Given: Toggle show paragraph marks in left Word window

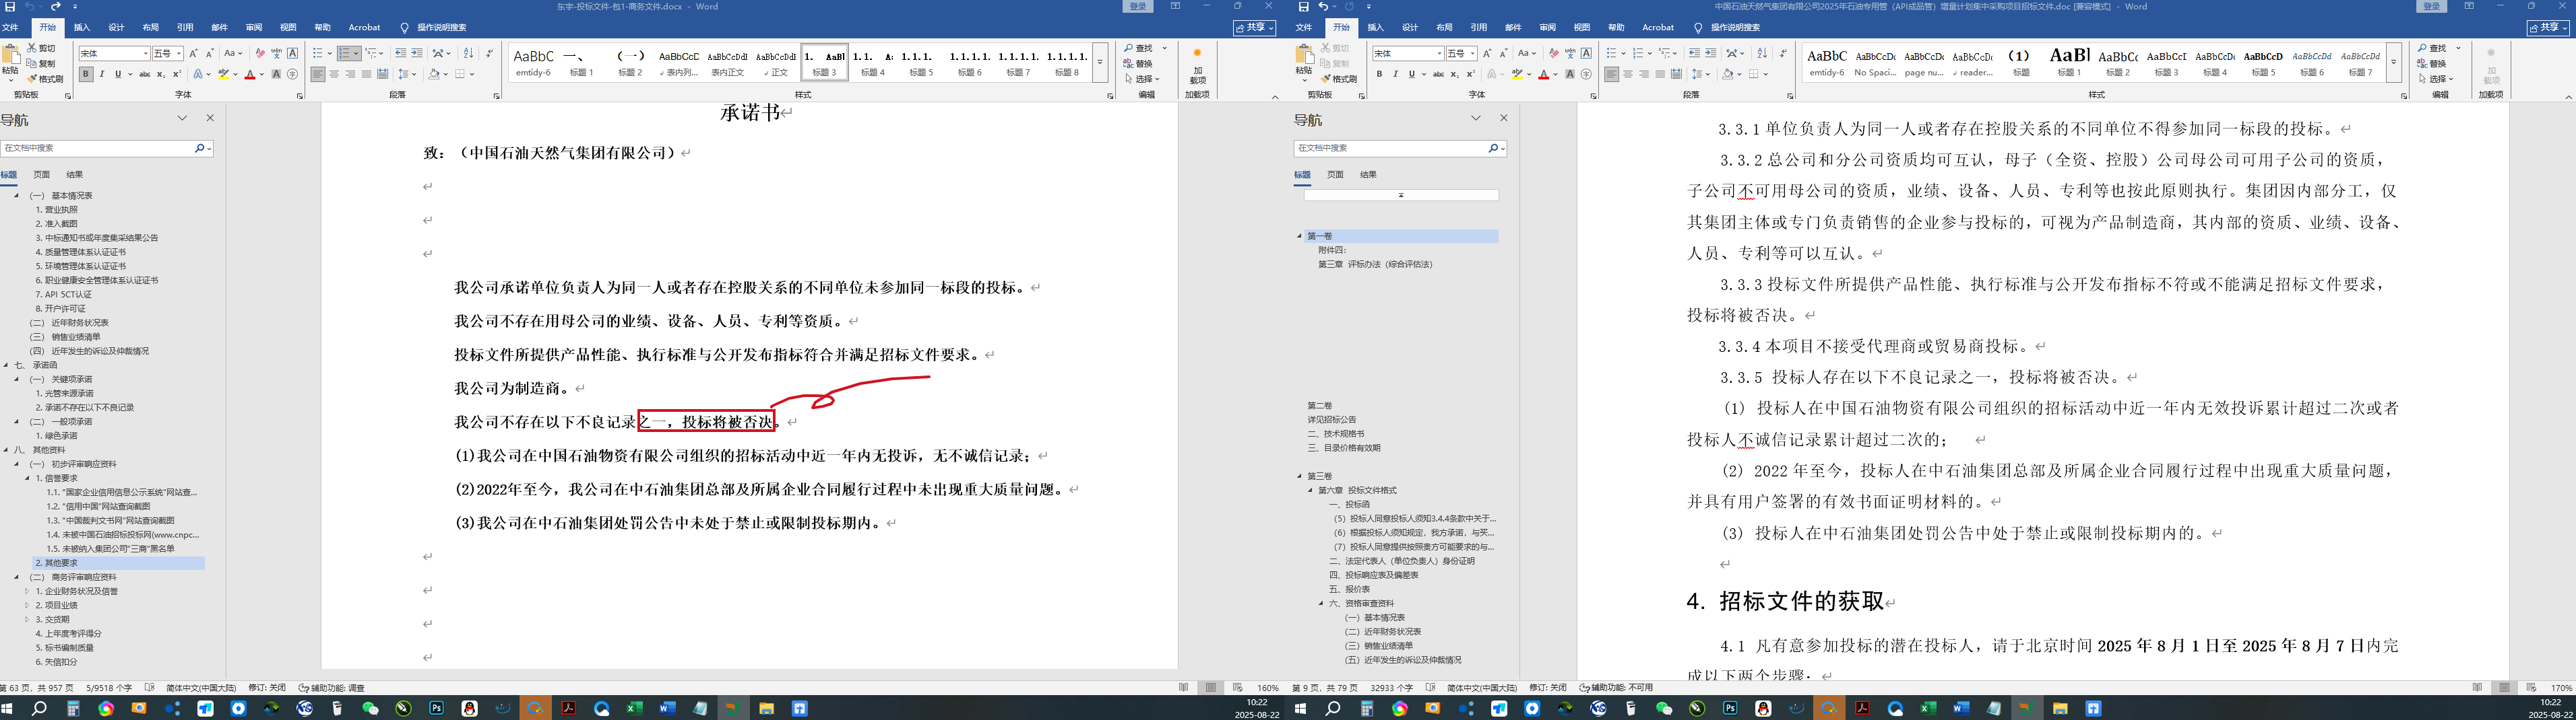Looking at the screenshot, I should click(x=490, y=53).
